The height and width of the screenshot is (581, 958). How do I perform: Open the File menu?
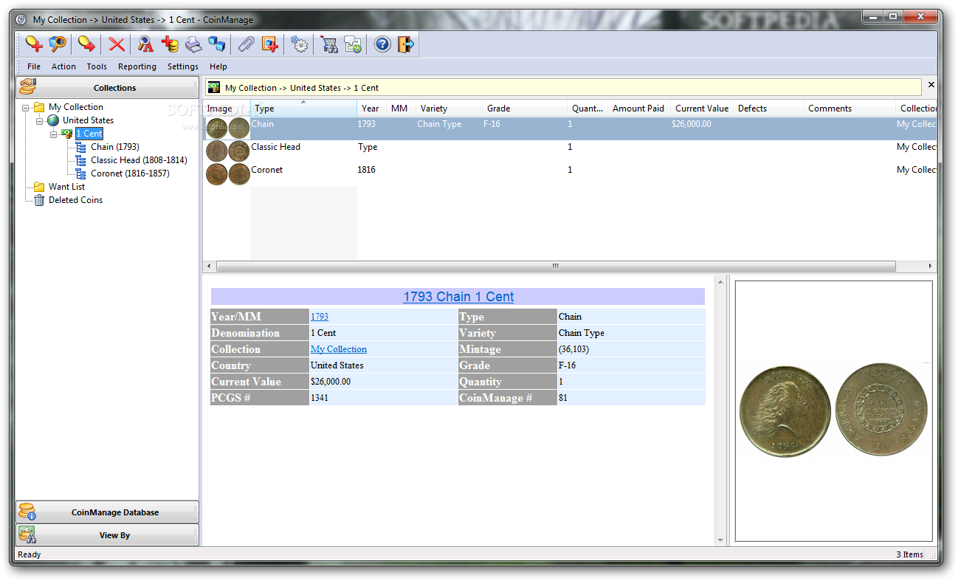coord(34,66)
